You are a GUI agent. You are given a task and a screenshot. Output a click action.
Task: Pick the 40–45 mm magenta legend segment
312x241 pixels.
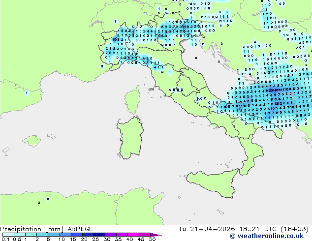point(133,235)
